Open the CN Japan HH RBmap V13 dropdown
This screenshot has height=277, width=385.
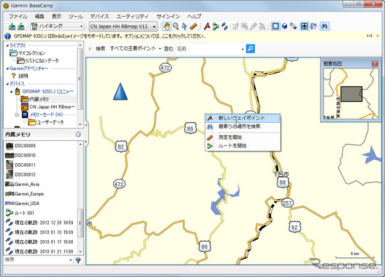coord(154,26)
